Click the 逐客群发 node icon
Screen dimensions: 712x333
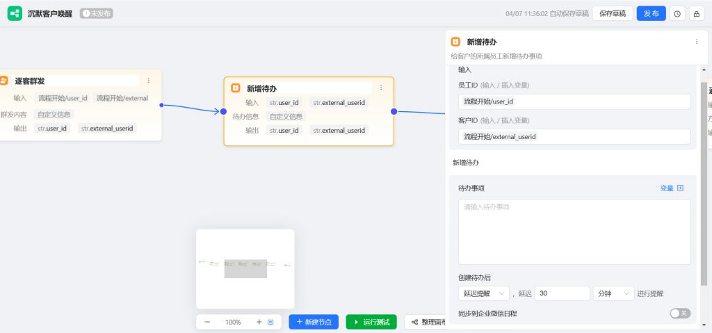pos(3,81)
